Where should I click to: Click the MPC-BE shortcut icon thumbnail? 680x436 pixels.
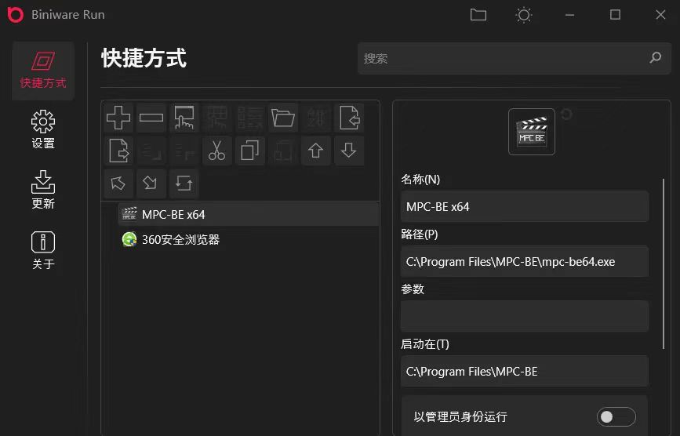click(x=531, y=132)
